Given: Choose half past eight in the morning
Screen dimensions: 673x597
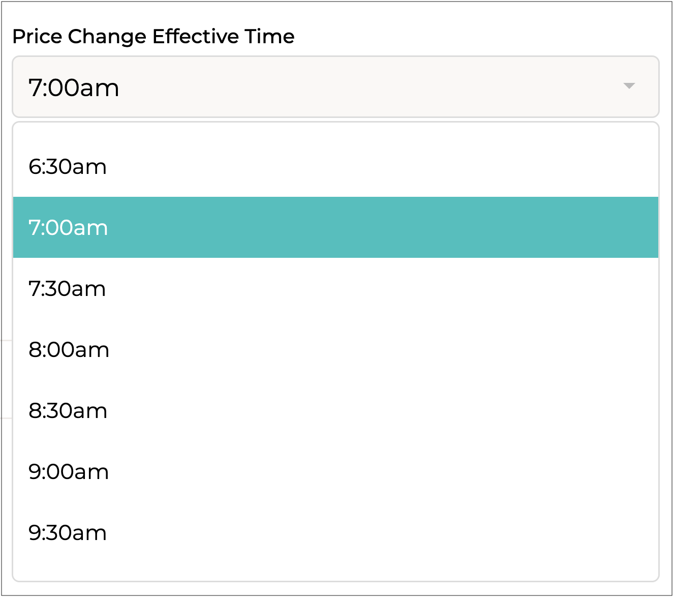Looking at the screenshot, I should pyautogui.click(x=335, y=411).
